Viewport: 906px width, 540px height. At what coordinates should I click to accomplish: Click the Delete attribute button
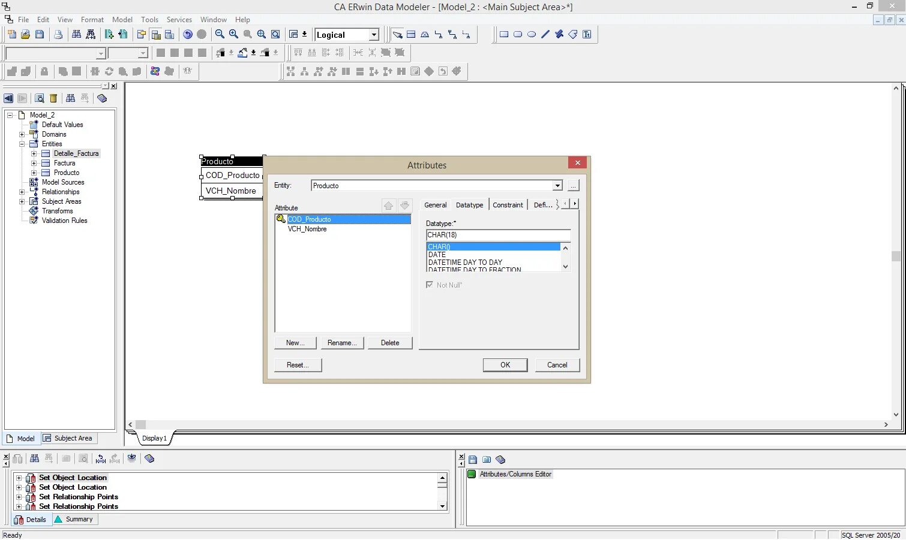(390, 343)
